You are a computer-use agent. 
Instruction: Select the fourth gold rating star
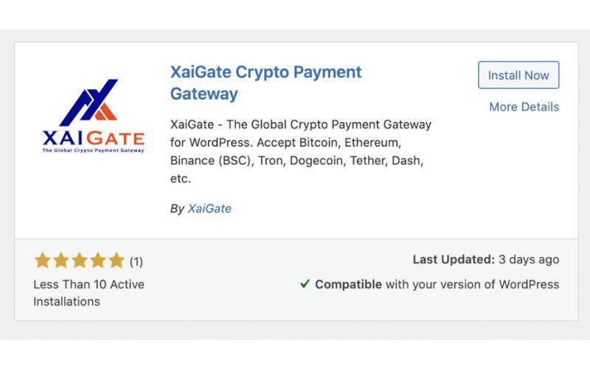98,261
